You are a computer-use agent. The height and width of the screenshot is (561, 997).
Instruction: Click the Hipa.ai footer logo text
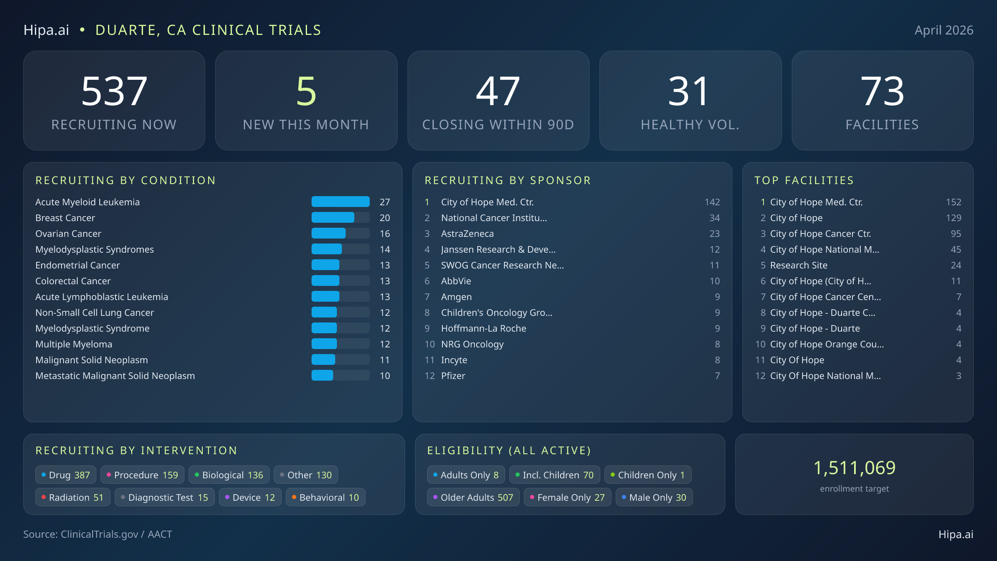point(956,534)
